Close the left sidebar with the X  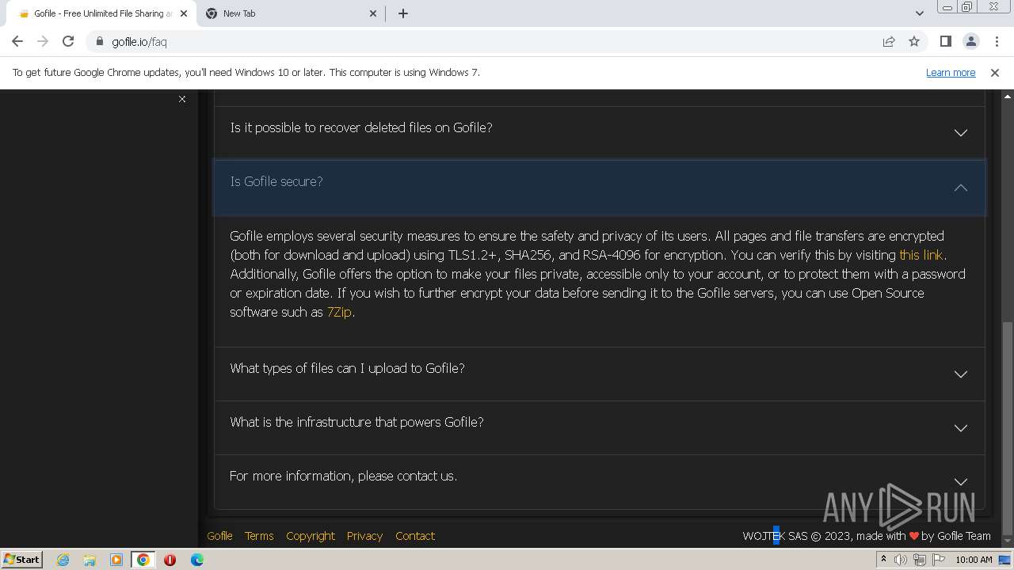pos(182,99)
